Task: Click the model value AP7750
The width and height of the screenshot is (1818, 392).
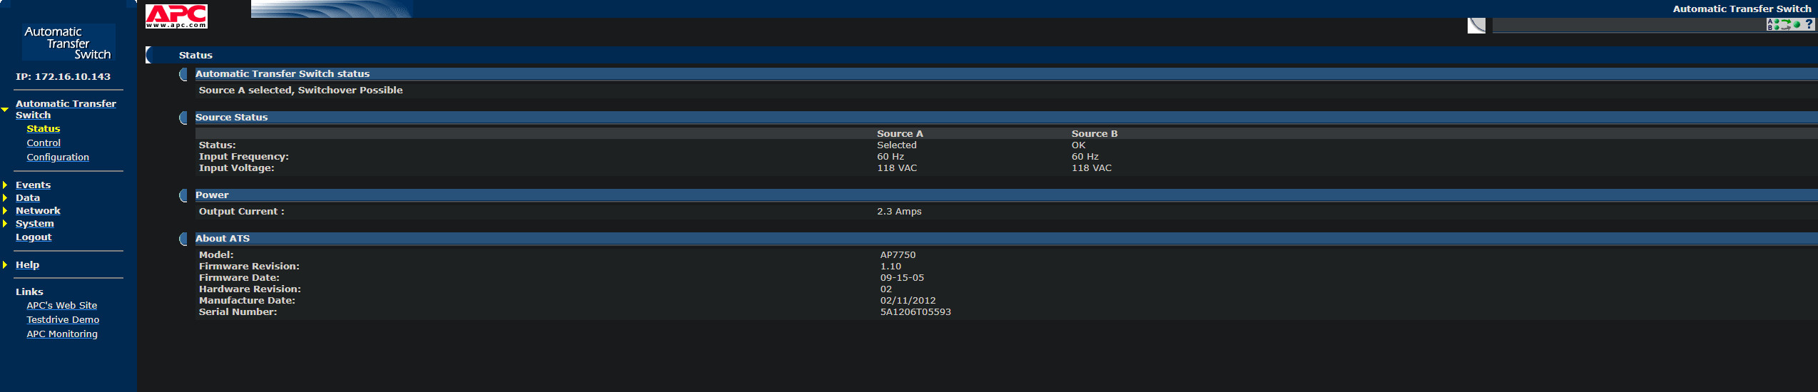Action: pyautogui.click(x=898, y=255)
